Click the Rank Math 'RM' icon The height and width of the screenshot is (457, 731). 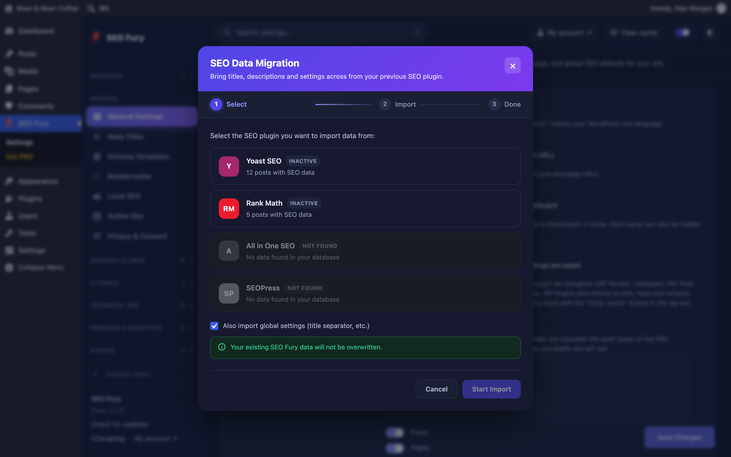pos(229,208)
